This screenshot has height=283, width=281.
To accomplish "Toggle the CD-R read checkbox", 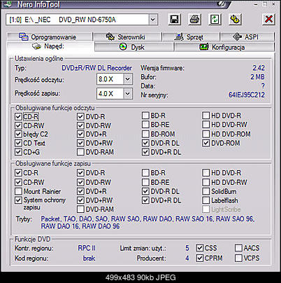I will [18, 116].
